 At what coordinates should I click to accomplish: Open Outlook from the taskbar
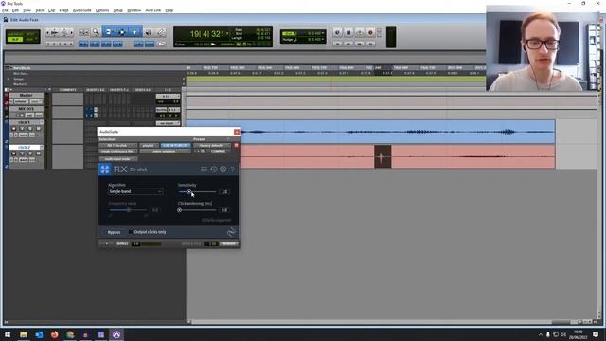[39, 334]
